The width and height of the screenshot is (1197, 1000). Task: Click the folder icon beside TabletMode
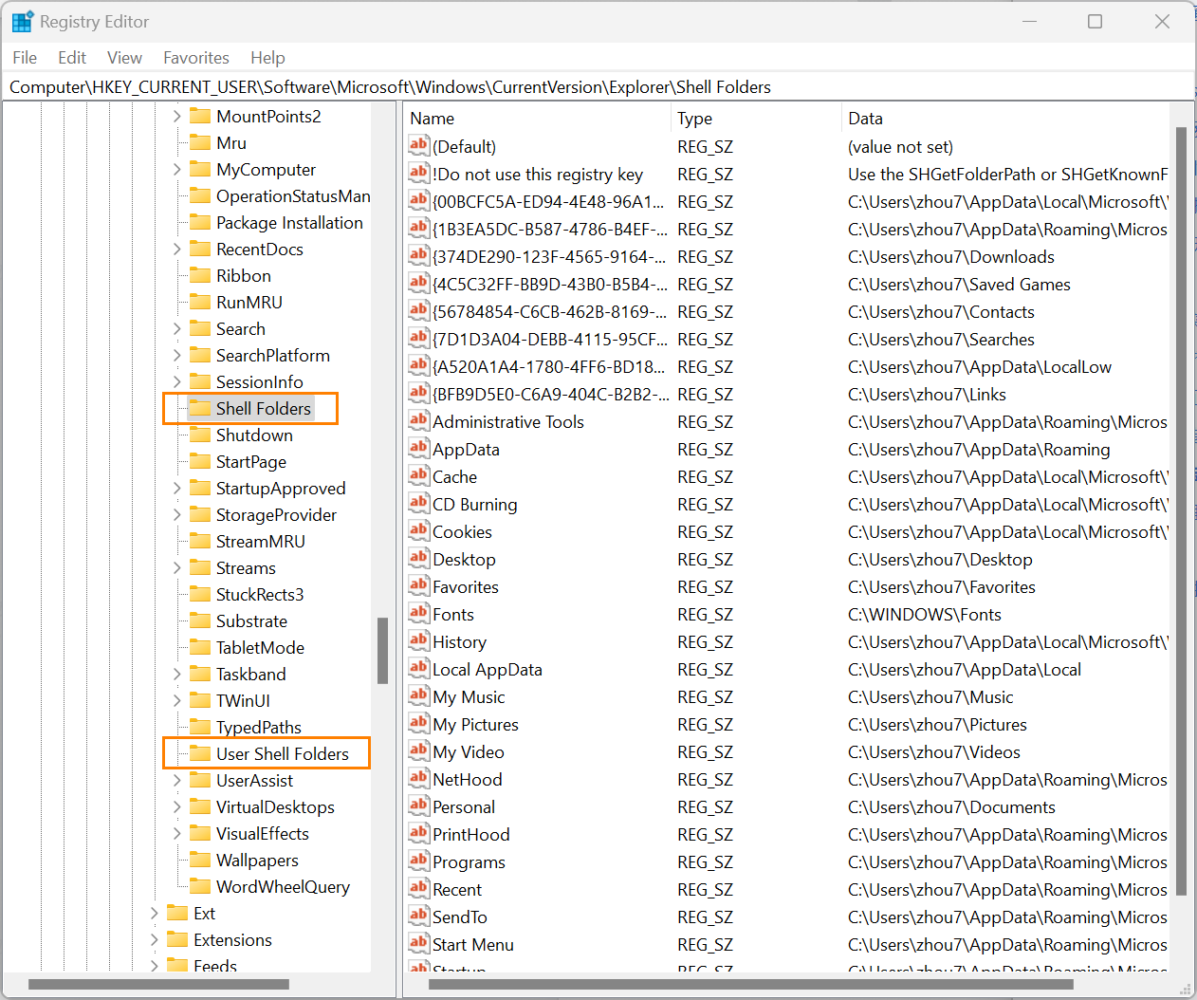(x=200, y=647)
